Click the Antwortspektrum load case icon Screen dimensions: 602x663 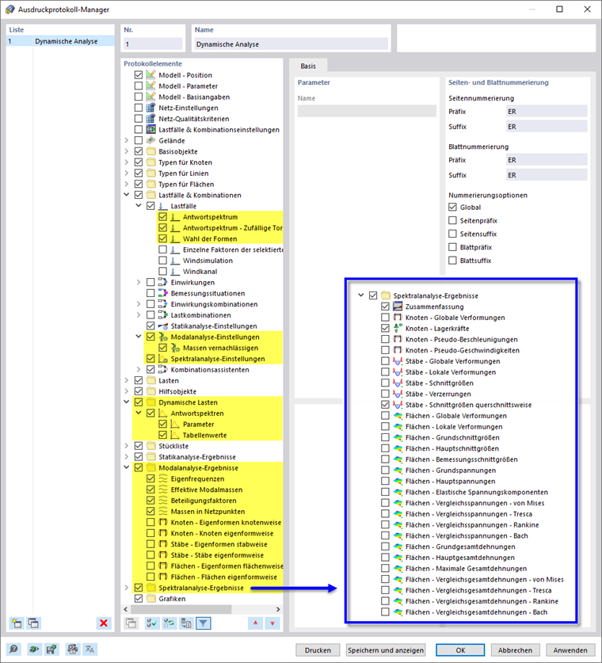click(x=175, y=217)
